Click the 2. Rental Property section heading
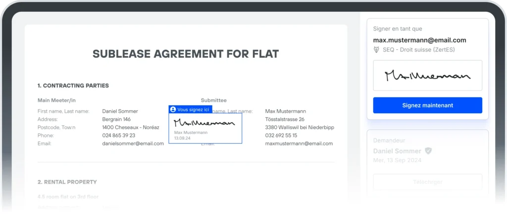The image size is (507, 215). pyautogui.click(x=67, y=182)
